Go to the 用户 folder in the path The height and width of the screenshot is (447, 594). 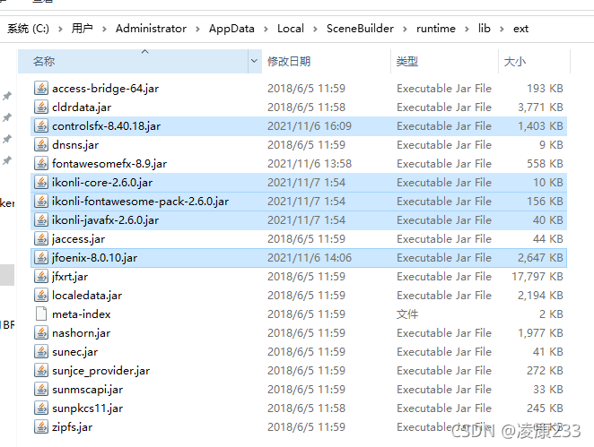tap(83, 29)
